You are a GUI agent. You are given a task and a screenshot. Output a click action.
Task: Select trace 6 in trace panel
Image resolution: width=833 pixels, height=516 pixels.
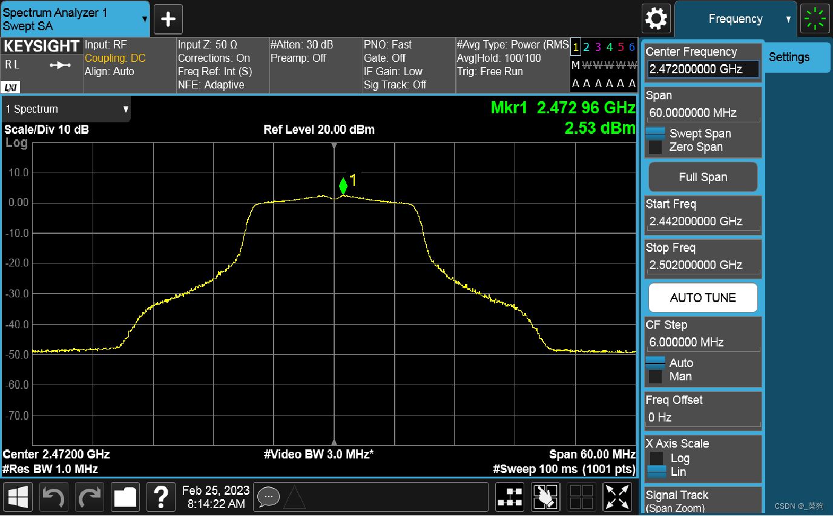[x=632, y=47]
